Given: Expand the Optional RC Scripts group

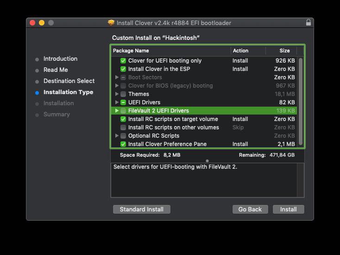Looking at the screenshot, I should coord(117,136).
